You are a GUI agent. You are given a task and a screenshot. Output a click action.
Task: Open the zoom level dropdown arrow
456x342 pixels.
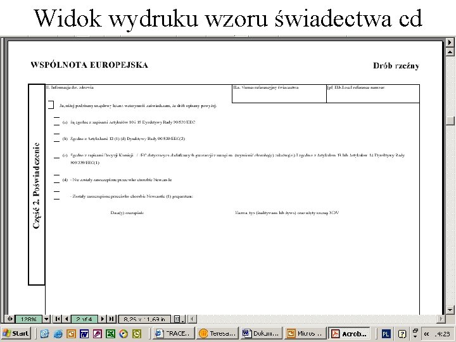point(46,319)
